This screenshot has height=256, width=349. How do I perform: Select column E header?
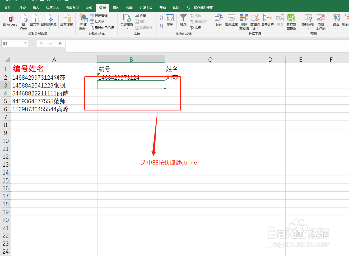(x=301, y=60)
